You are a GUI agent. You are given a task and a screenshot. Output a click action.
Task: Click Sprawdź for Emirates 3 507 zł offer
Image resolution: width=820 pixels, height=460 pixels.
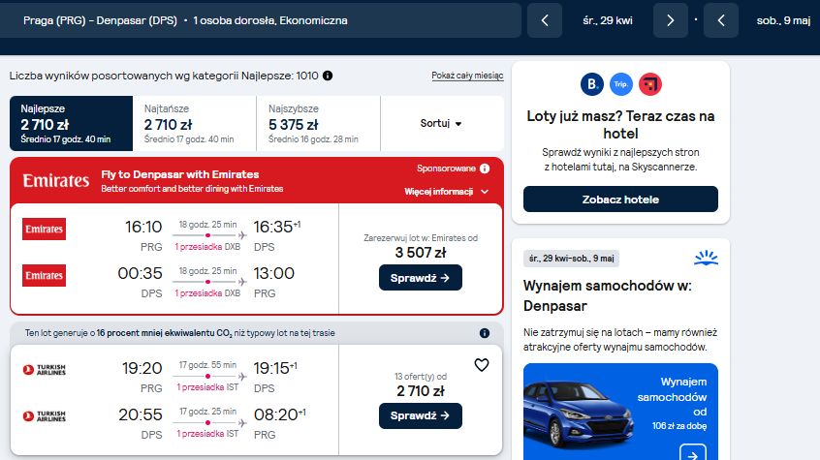coord(421,278)
